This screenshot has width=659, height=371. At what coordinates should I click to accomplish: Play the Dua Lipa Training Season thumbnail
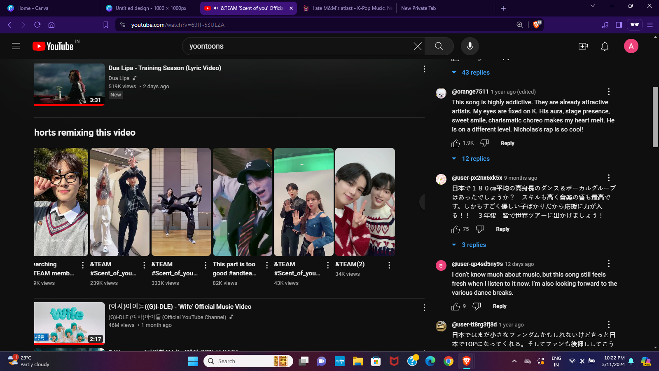click(x=70, y=85)
